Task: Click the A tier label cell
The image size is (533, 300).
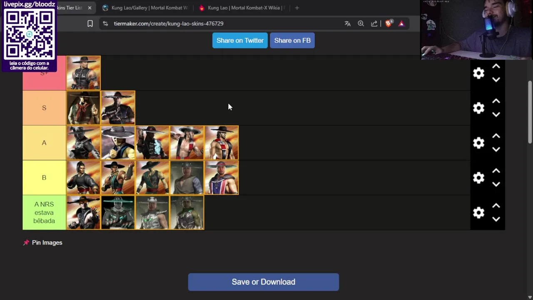Action: (44, 143)
